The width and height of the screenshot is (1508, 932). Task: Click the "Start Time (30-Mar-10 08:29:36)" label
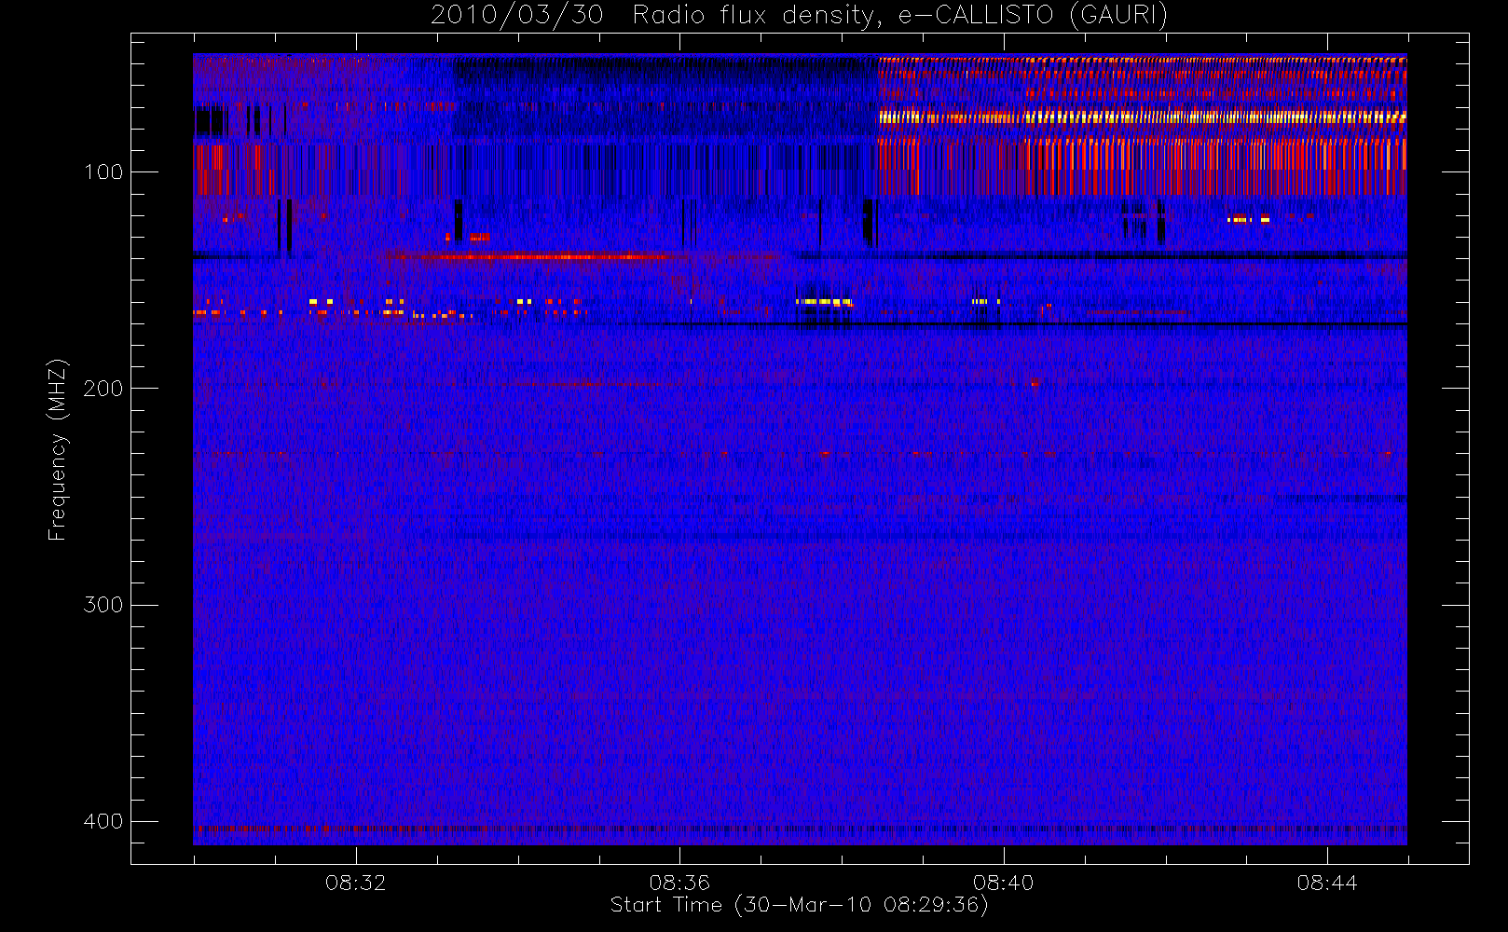point(800,905)
